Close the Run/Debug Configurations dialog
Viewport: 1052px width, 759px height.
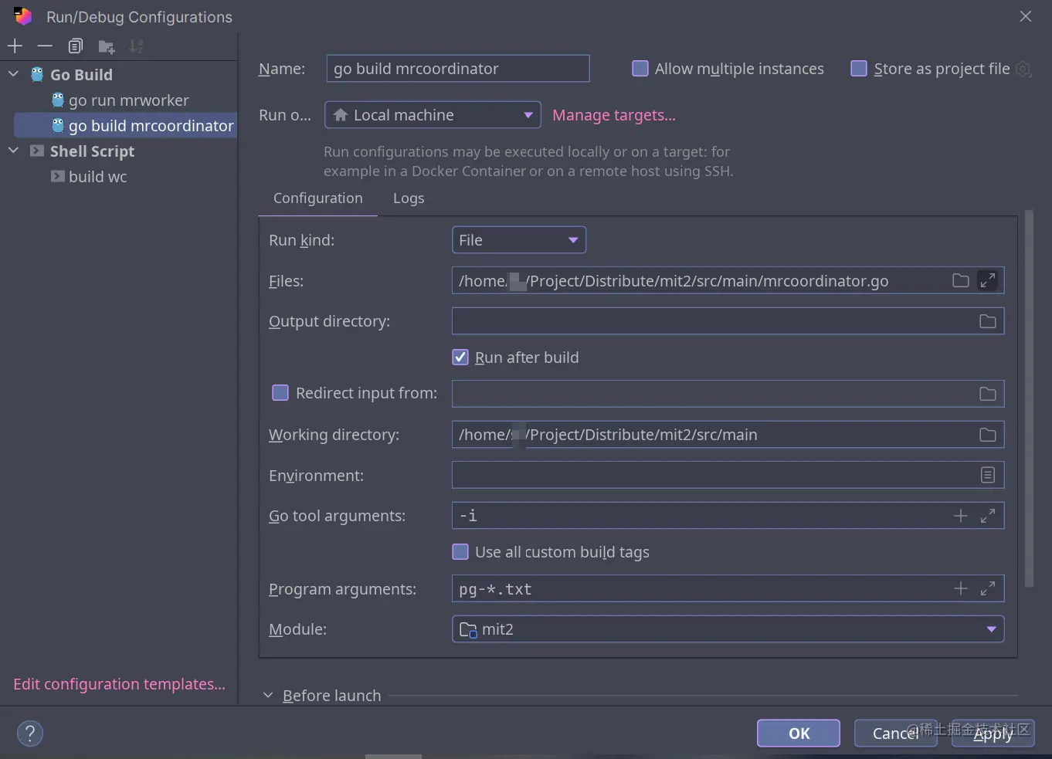tap(1025, 16)
